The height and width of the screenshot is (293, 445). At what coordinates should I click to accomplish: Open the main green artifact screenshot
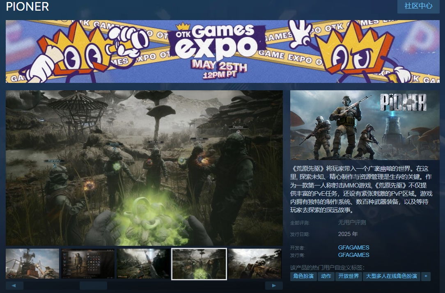[144, 168]
